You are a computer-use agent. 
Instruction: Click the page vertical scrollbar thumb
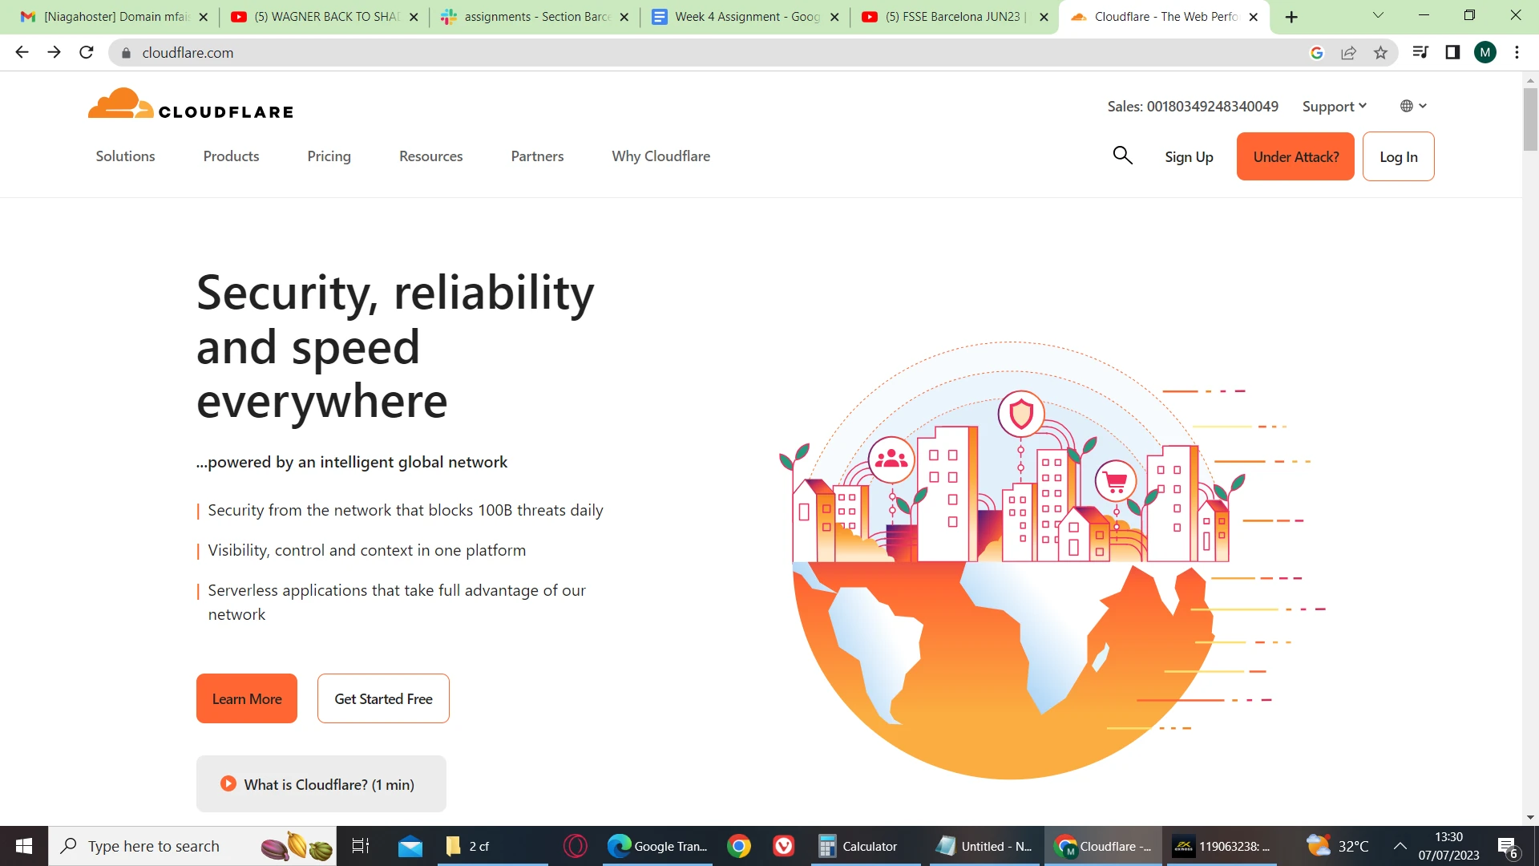coord(1530,119)
